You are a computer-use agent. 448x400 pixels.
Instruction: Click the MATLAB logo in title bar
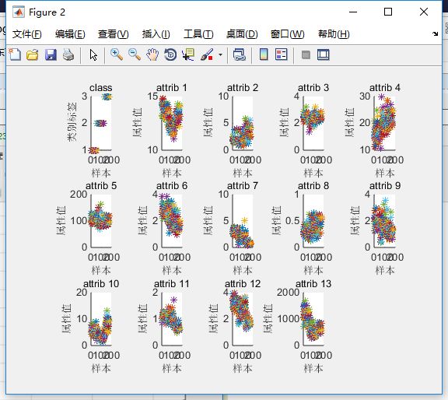pos(19,12)
